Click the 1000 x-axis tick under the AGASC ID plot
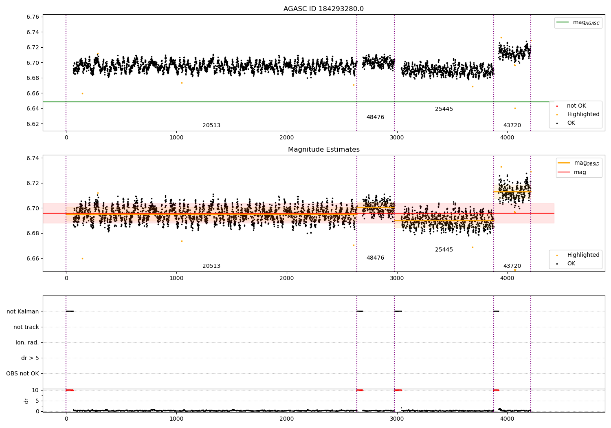 (176, 138)
